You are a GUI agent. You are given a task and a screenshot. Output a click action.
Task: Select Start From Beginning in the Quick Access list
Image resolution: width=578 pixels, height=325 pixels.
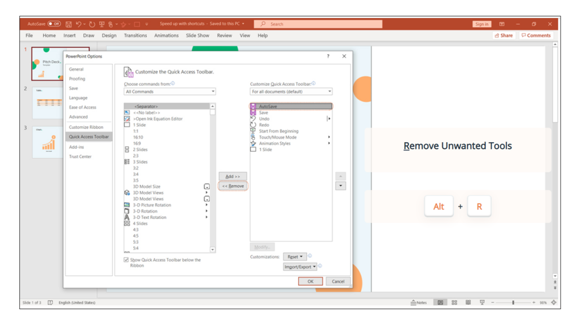277,130
